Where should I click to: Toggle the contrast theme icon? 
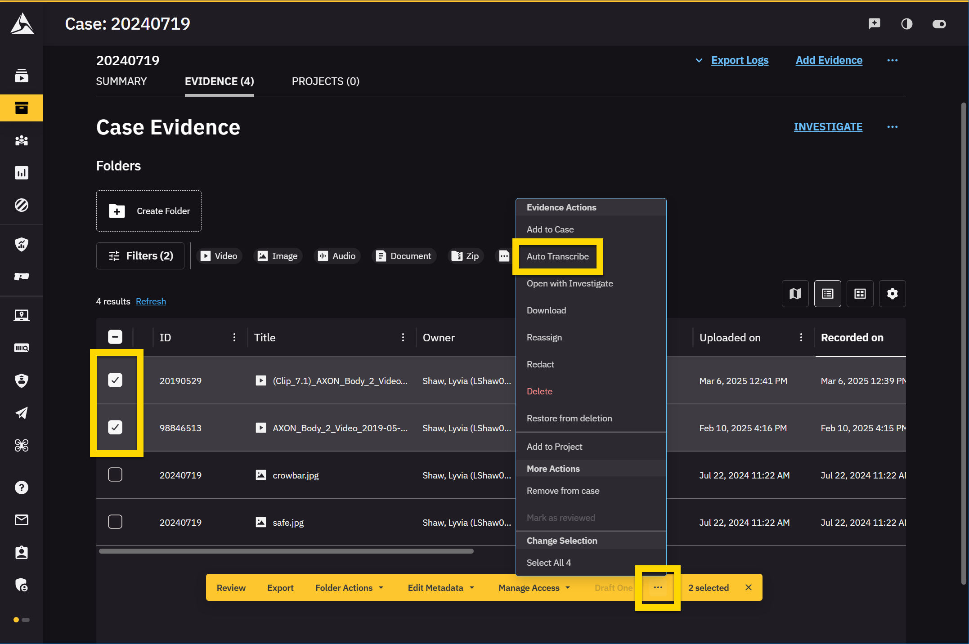906,24
